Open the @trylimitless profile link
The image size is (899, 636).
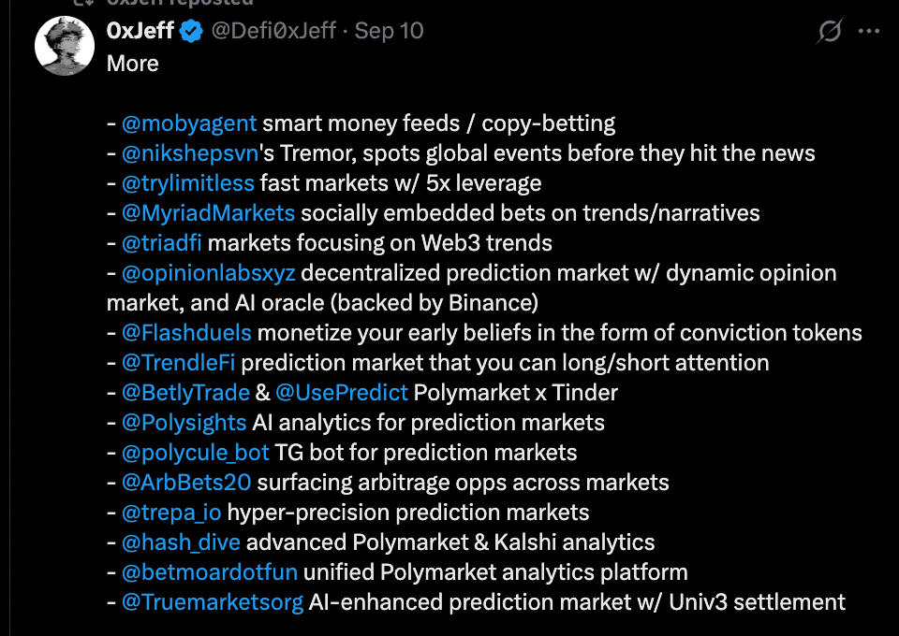[x=188, y=183]
